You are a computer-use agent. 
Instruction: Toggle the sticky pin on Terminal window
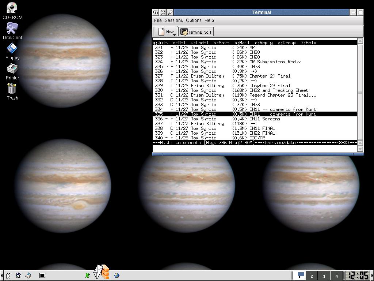[x=170, y=12]
